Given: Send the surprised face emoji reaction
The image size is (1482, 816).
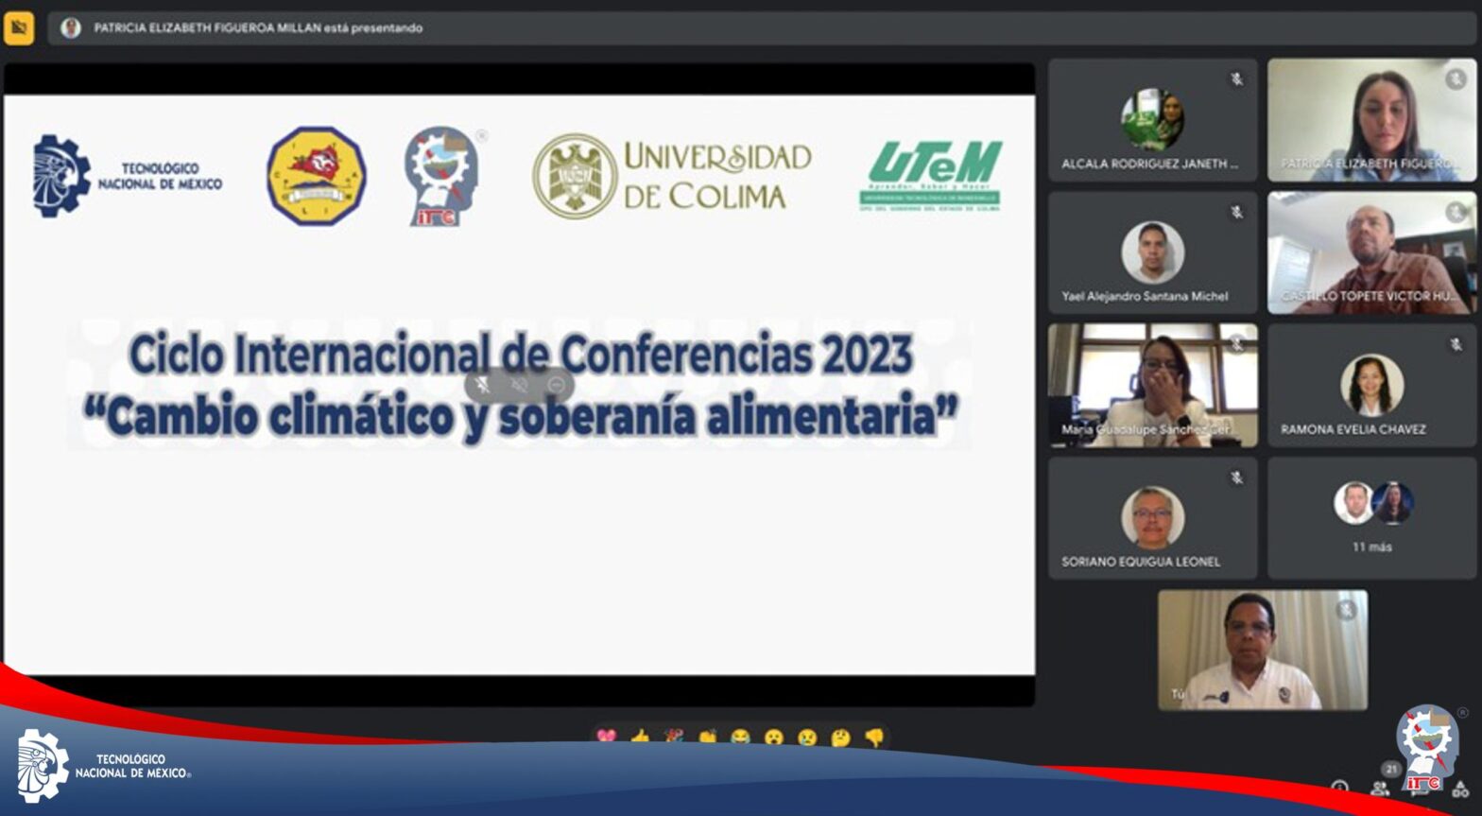Looking at the screenshot, I should [x=774, y=737].
